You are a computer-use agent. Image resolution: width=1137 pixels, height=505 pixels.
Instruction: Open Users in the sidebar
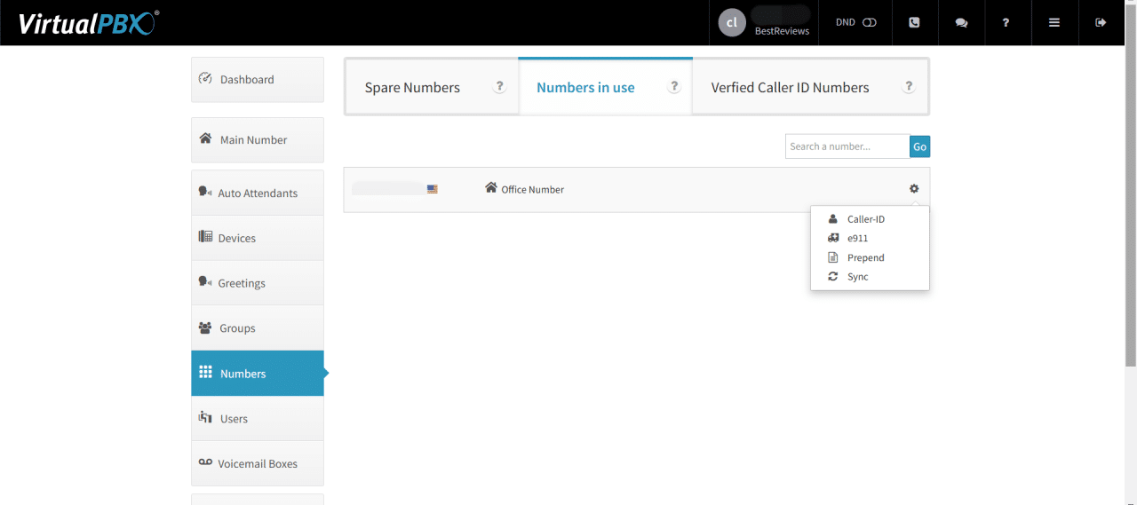258,418
